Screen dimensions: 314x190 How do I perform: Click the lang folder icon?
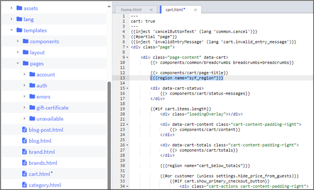tap(19, 19)
